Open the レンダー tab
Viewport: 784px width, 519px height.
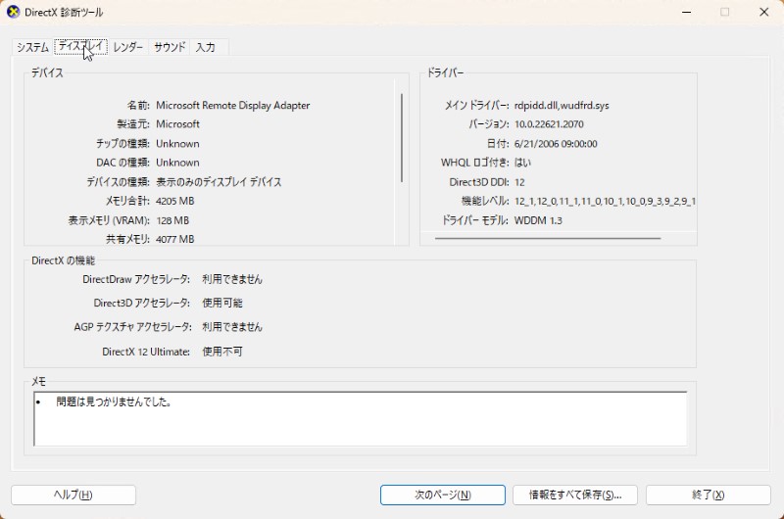pyautogui.click(x=128, y=47)
